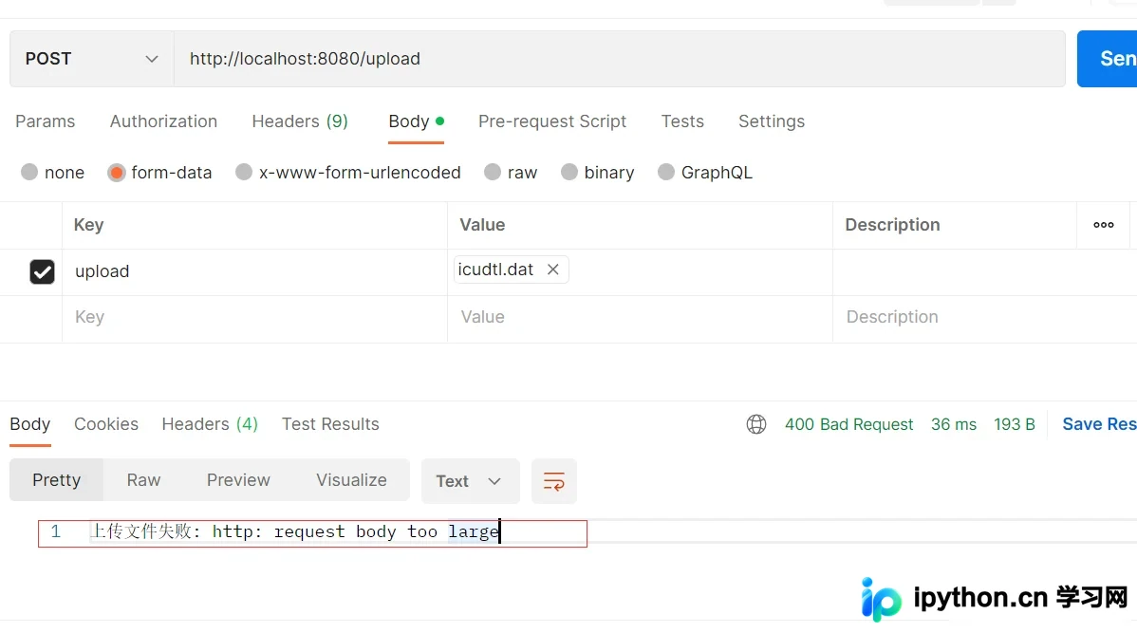Viewport: 1137px width, 633px height.
Task: Choose x-www-form-urlencoded body type
Action: (x=244, y=172)
